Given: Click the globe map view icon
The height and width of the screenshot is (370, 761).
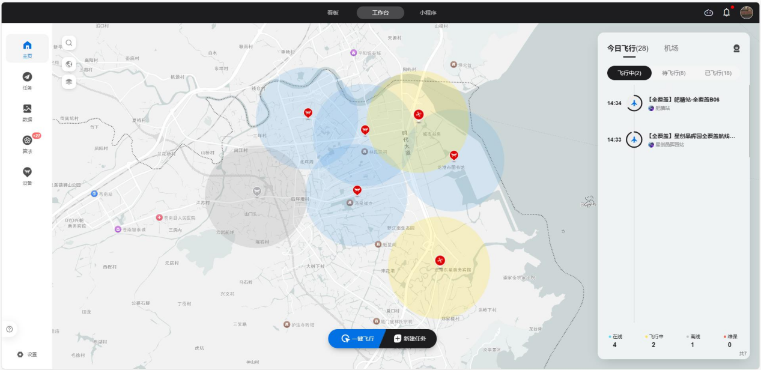Looking at the screenshot, I should [x=69, y=64].
